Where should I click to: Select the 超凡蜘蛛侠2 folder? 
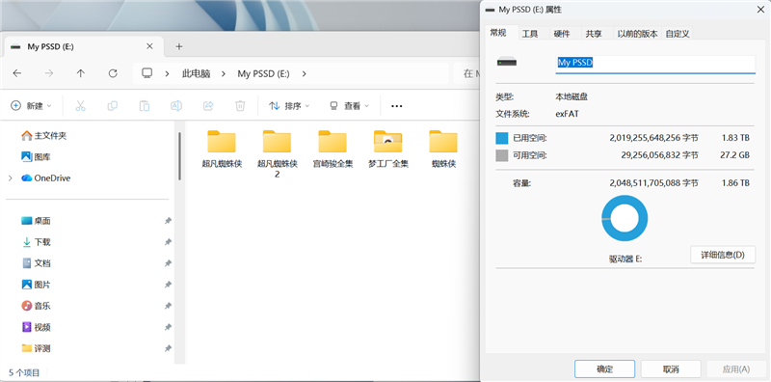coord(277,154)
